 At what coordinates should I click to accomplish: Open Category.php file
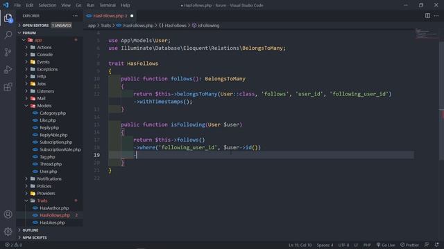click(49, 113)
